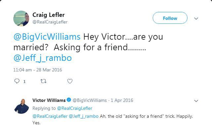Open the @RealCraigLefler handle under name
Image resolution: width=212 pixels, height=128 pixels.
click(x=50, y=22)
